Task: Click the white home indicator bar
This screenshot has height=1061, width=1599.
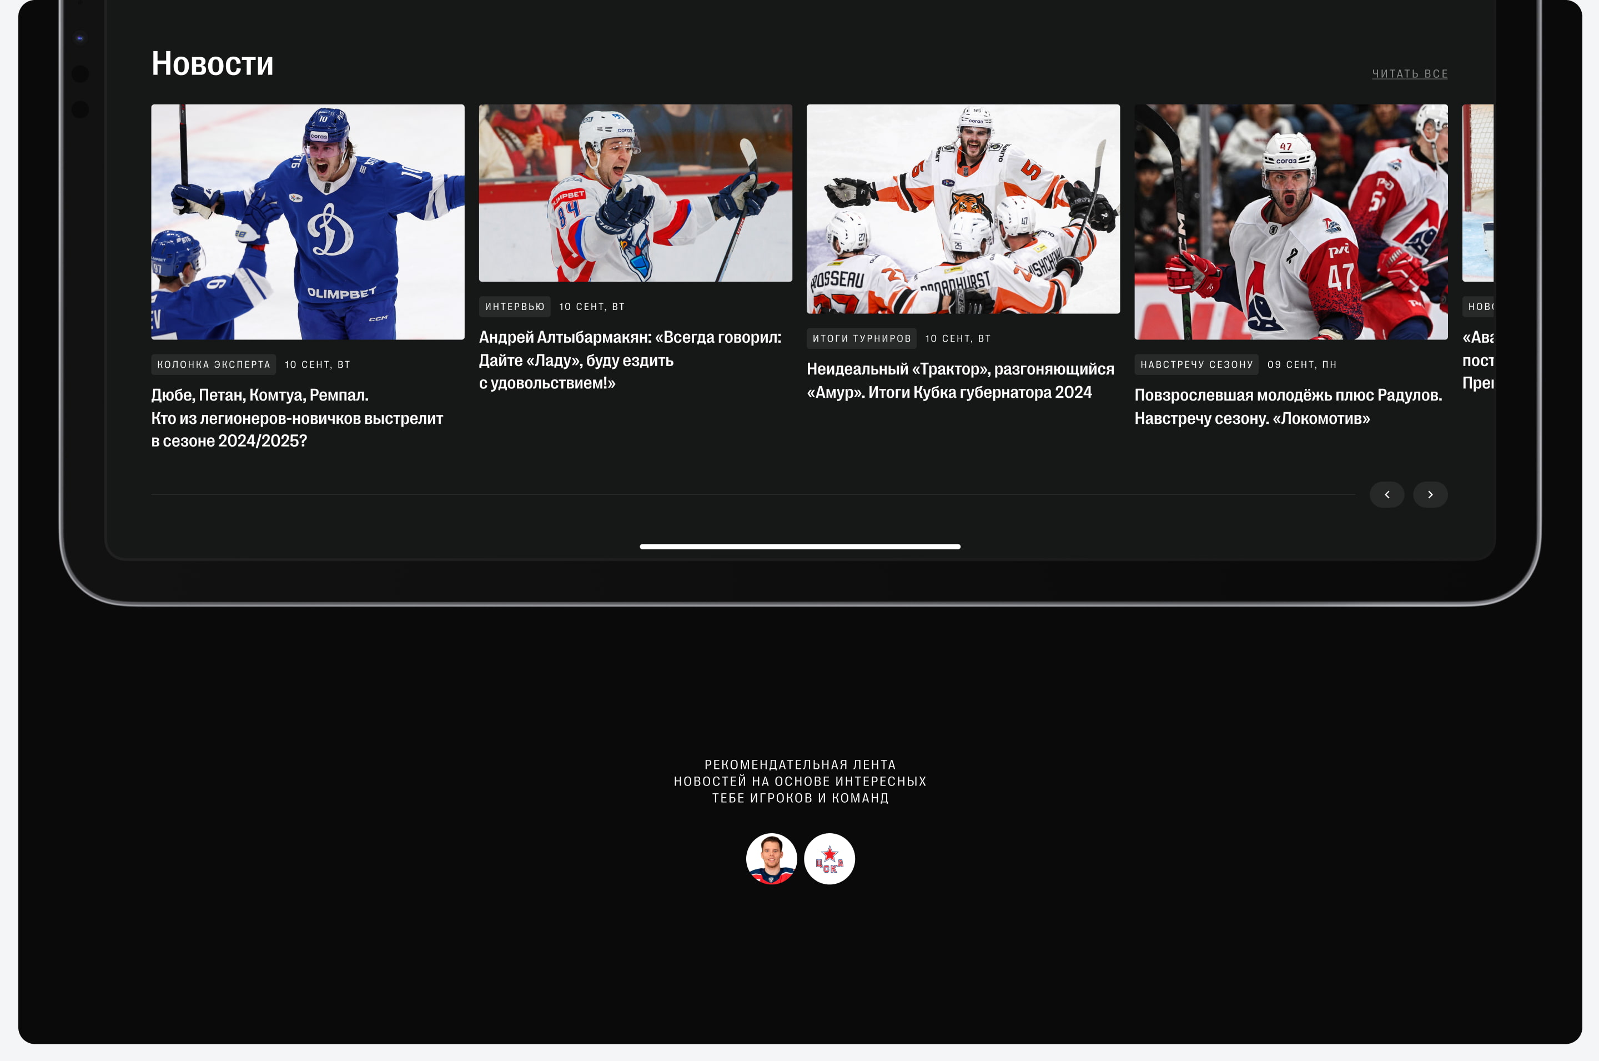Action: pos(800,546)
